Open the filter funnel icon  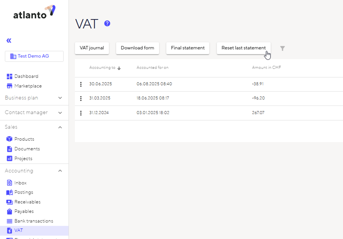click(282, 49)
